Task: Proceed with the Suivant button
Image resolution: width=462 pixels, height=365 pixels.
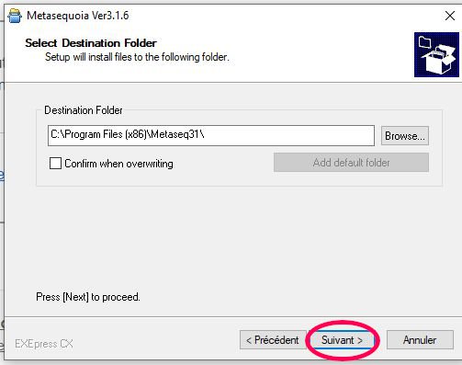Action: click(x=342, y=340)
